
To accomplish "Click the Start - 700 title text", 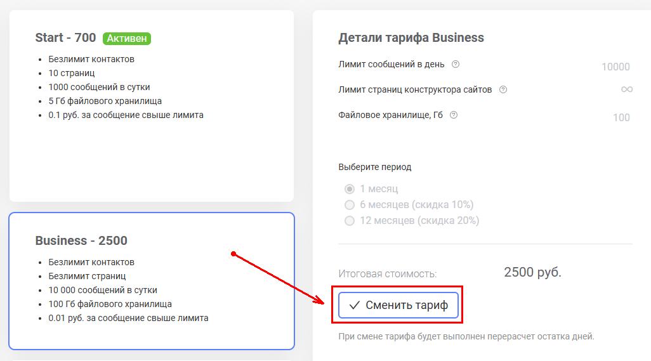I will point(65,38).
